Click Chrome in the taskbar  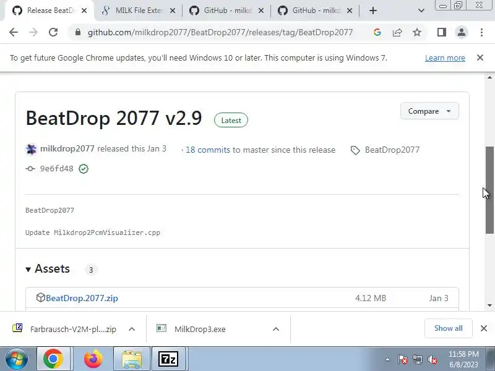coord(53,359)
